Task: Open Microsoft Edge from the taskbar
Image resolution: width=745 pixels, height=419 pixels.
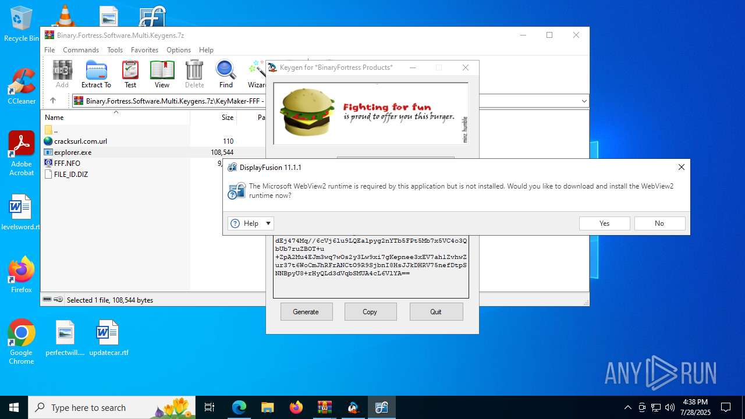Action: tap(239, 407)
